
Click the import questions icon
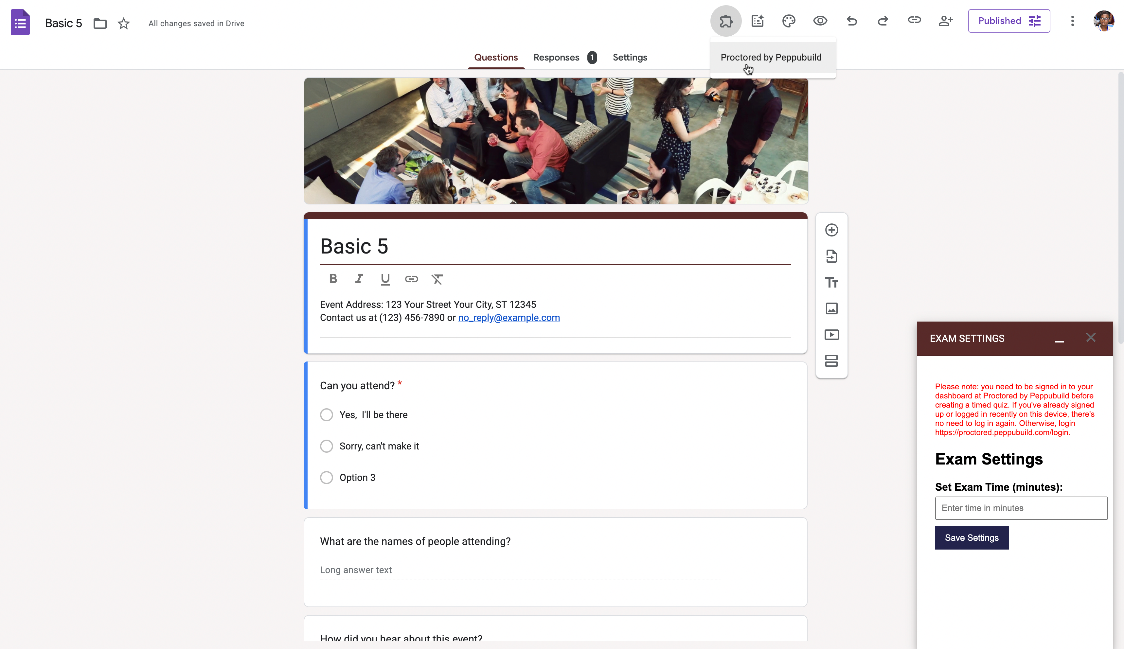[x=831, y=256]
